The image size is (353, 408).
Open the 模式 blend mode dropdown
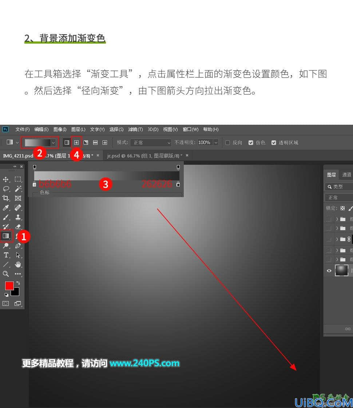pyautogui.click(x=151, y=143)
